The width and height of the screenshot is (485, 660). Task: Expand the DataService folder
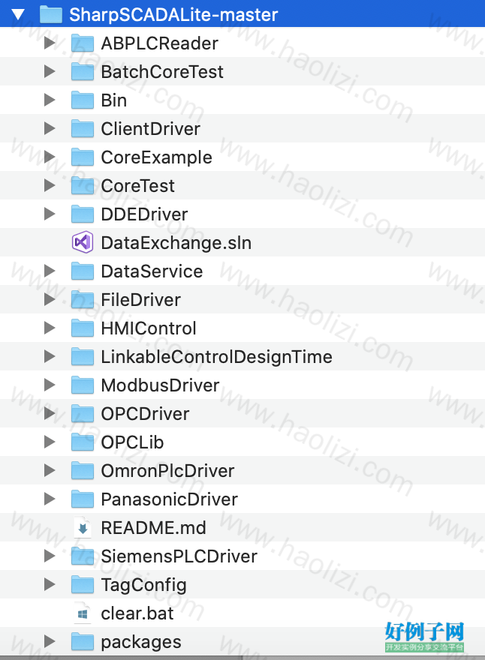click(x=50, y=271)
